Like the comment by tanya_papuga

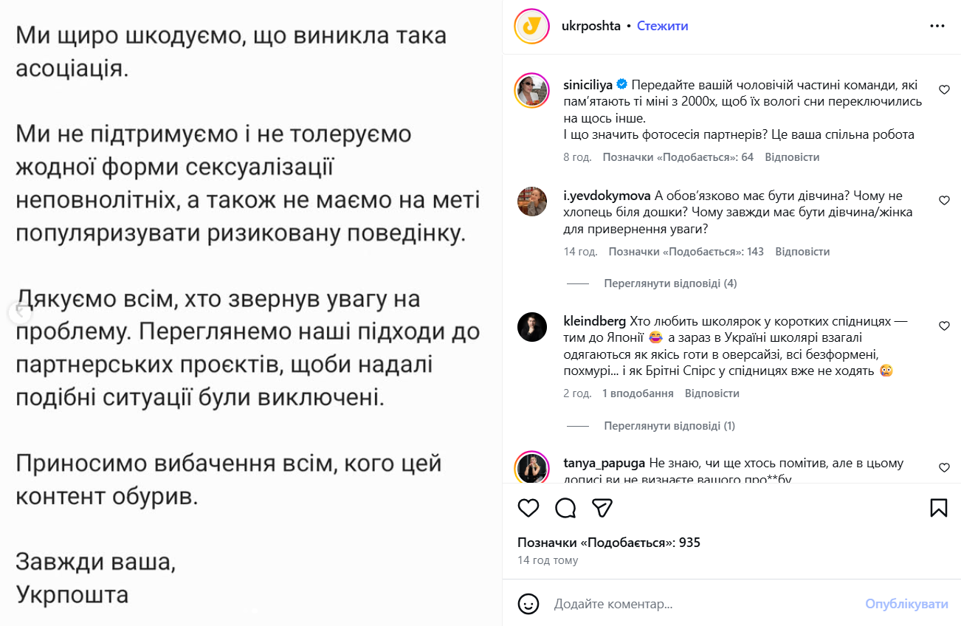tap(944, 468)
